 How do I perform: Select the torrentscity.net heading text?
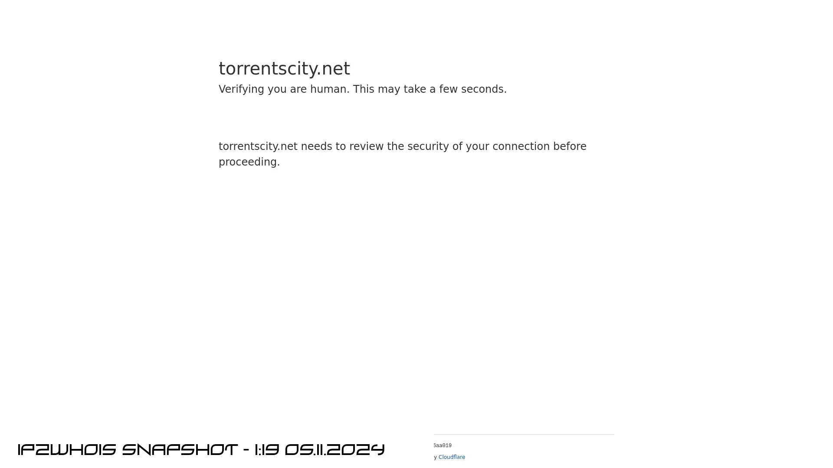(x=284, y=68)
